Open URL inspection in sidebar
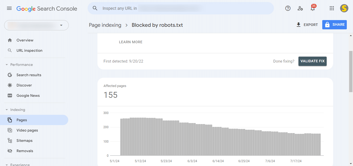353x166 pixels. click(34, 50)
